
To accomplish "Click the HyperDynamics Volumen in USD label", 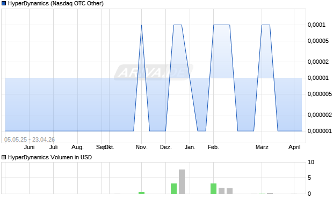I will [x=50, y=157].
